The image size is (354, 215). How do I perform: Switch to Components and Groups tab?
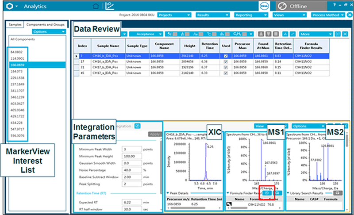[46, 24]
